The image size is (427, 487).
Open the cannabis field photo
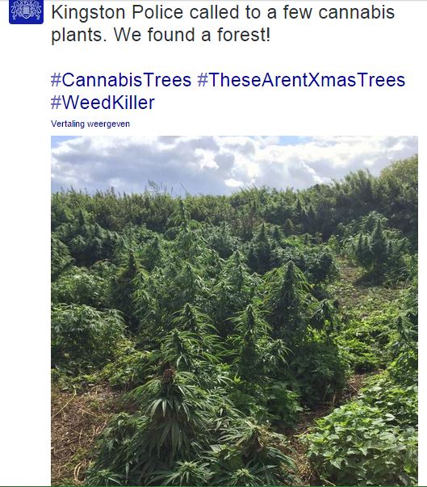234,311
